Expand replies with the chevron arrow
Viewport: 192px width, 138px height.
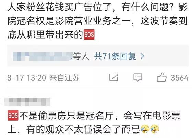(x=142, y=56)
